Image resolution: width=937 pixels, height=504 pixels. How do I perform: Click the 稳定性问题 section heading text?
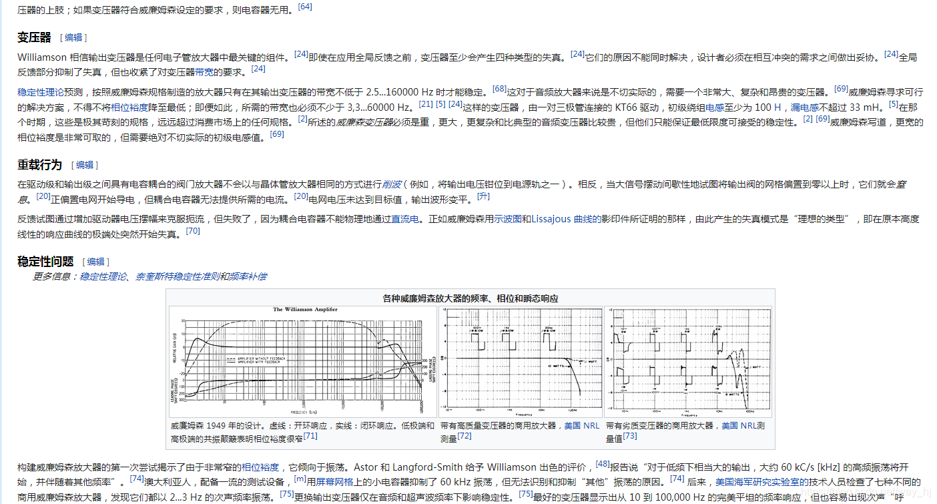tap(45, 262)
